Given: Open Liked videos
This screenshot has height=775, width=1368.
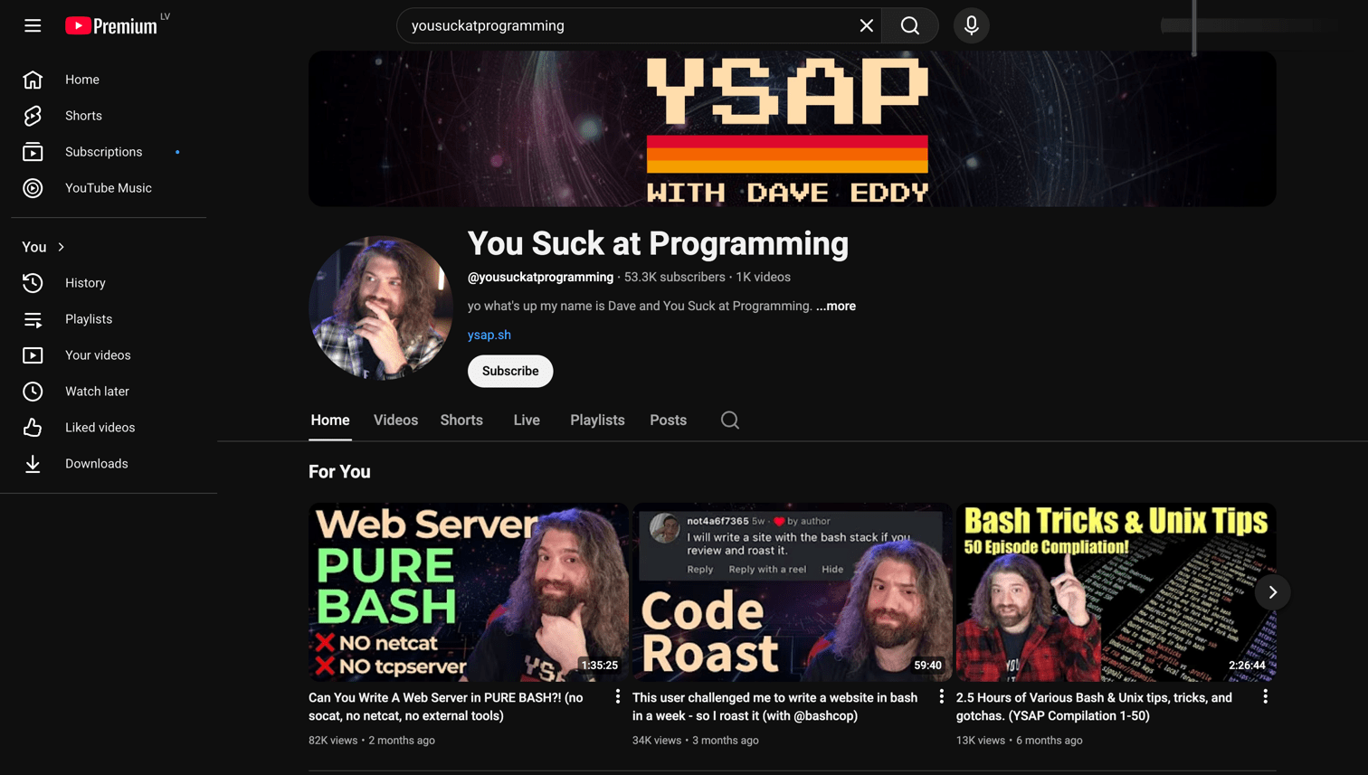Looking at the screenshot, I should pyautogui.click(x=109, y=428).
